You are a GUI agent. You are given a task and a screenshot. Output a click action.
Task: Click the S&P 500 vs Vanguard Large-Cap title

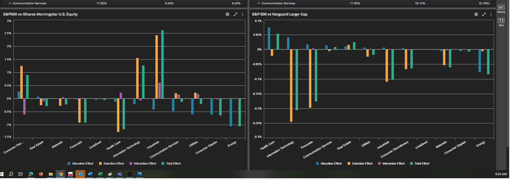coord(280,14)
